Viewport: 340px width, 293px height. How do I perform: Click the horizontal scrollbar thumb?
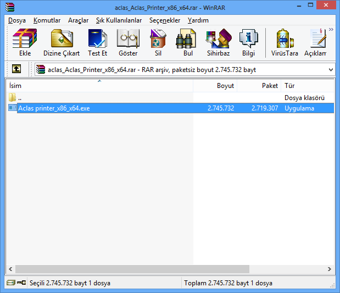(x=132, y=269)
